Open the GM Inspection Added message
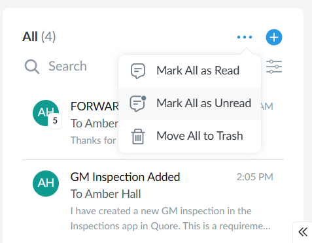This screenshot has width=312, height=243. [x=125, y=177]
